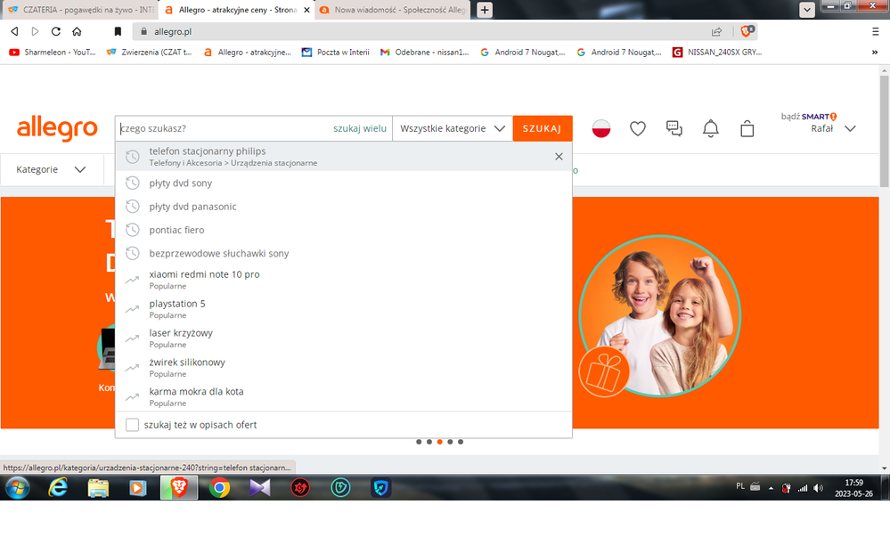The image size is (890, 554).
Task: Go to browser home page
Action: tap(77, 31)
